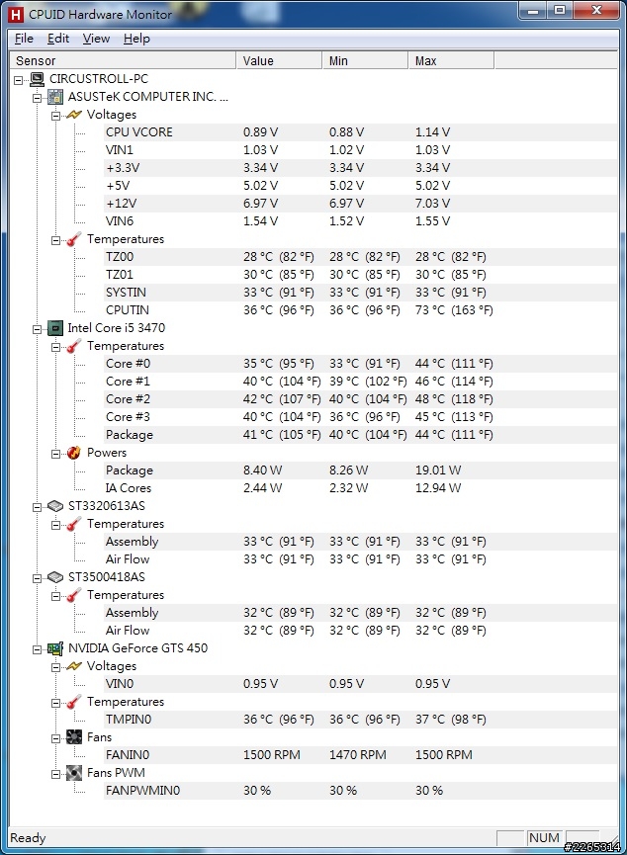Image resolution: width=627 pixels, height=855 pixels.
Task: Collapse the Powers group
Action: [55, 454]
